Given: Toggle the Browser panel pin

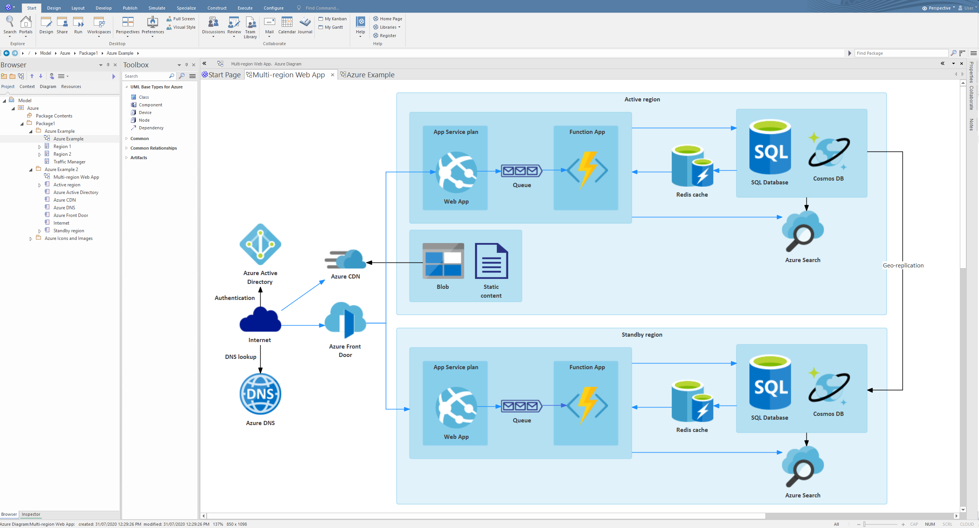Looking at the screenshot, I should pyautogui.click(x=108, y=65).
